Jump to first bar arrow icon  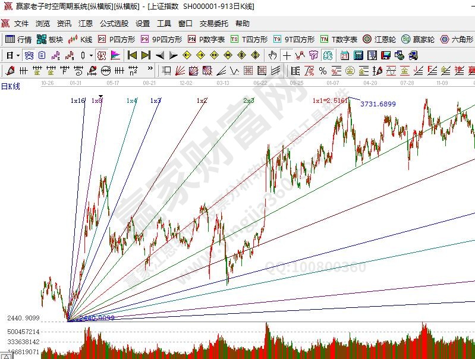click(x=132, y=55)
